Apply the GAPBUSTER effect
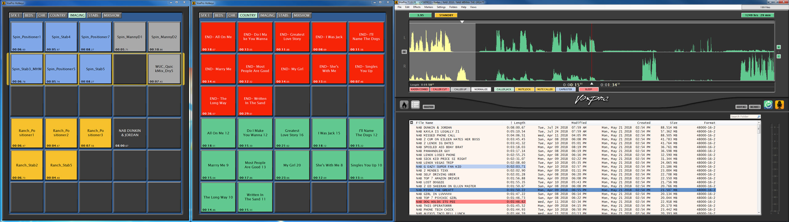Image resolution: width=789 pixels, height=222 pixels. tap(566, 89)
